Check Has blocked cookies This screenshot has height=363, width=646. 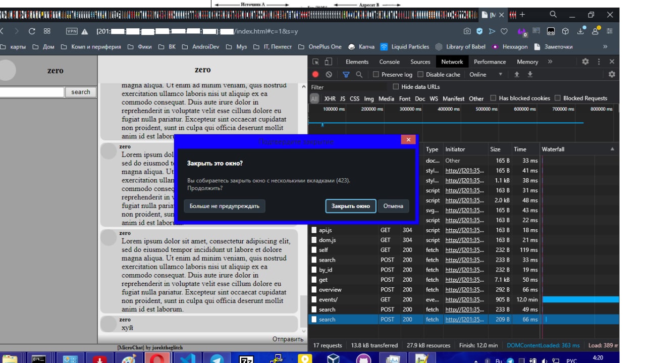pos(493,98)
